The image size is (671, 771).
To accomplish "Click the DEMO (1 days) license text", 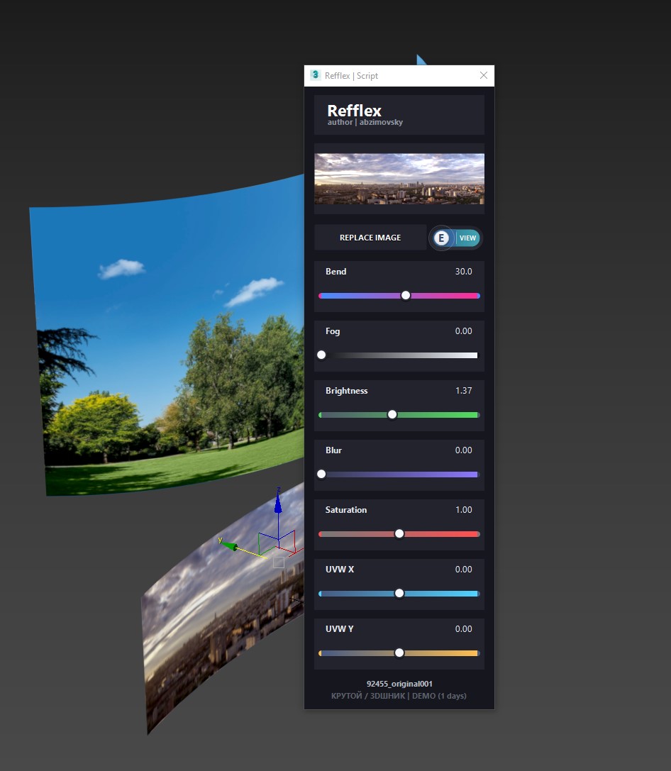I will (439, 696).
